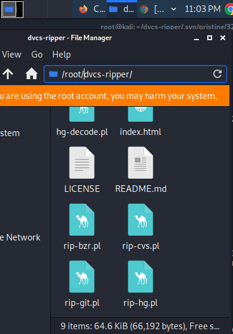The image size is (233, 334).
Task: Select Network entry in side pane
Action: pyautogui.click(x=20, y=237)
